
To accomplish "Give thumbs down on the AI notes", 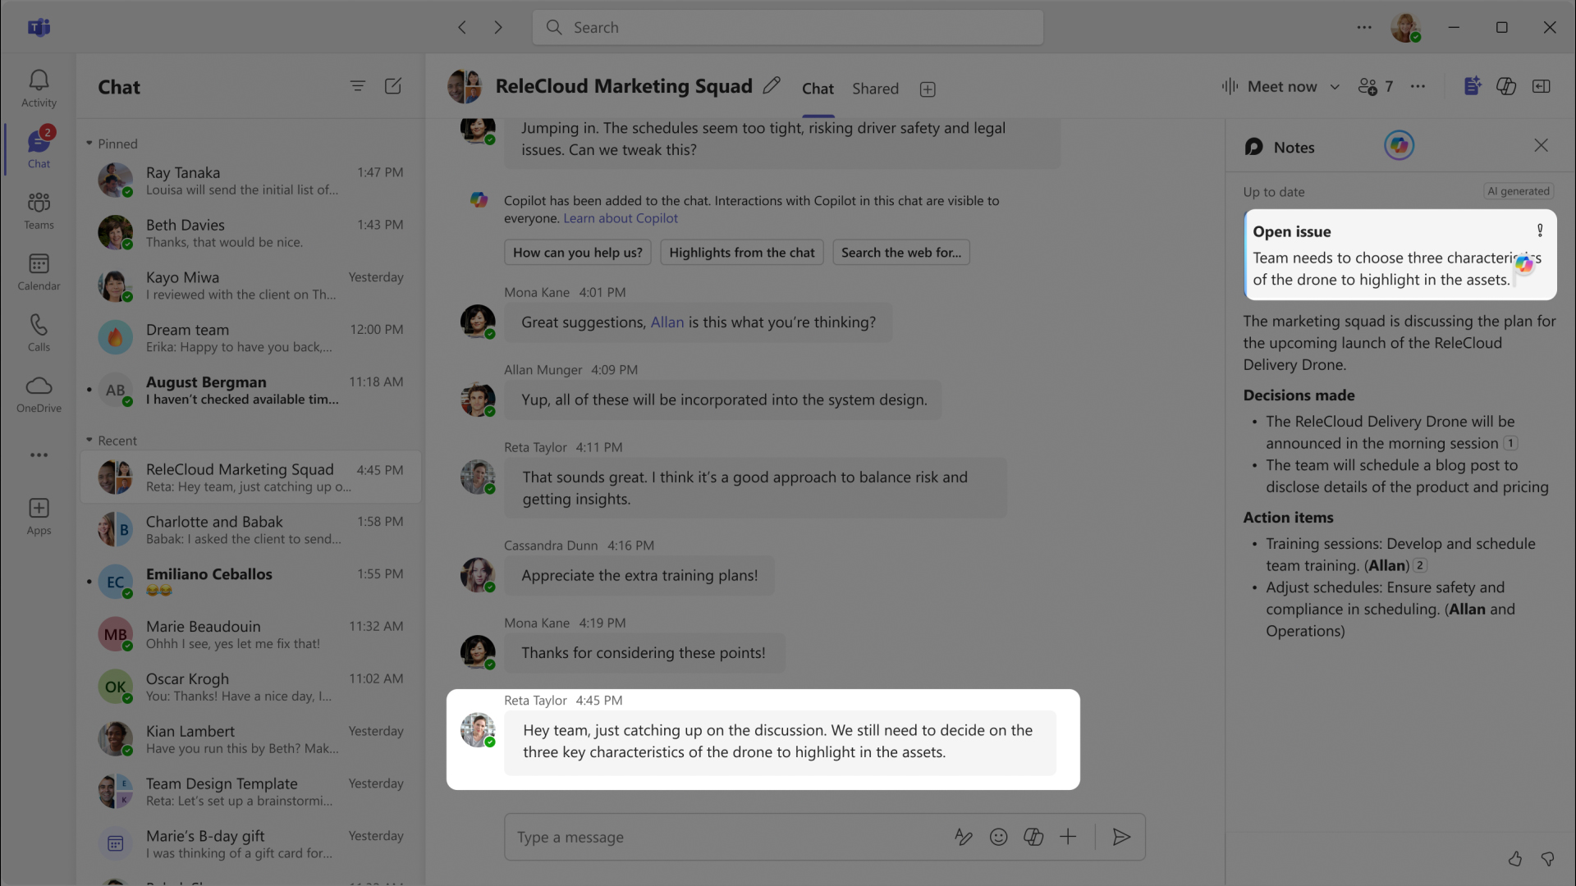I will coord(1548,859).
